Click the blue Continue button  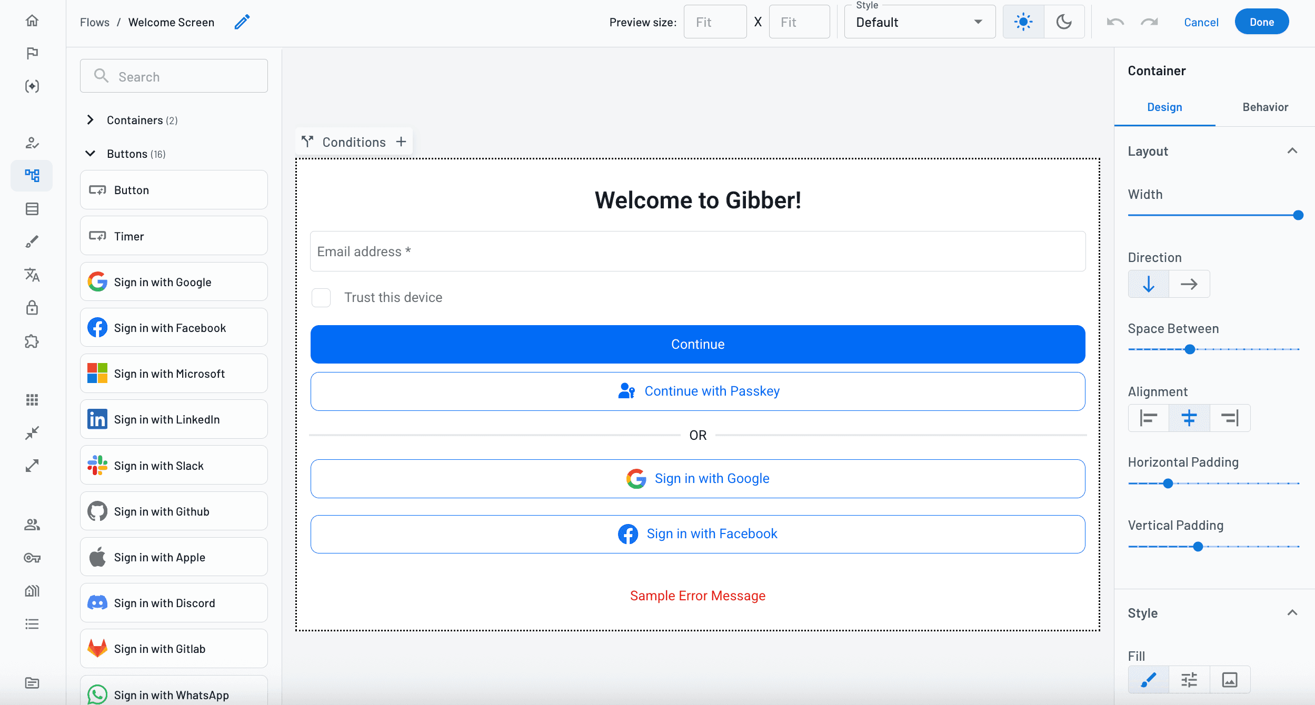point(698,344)
